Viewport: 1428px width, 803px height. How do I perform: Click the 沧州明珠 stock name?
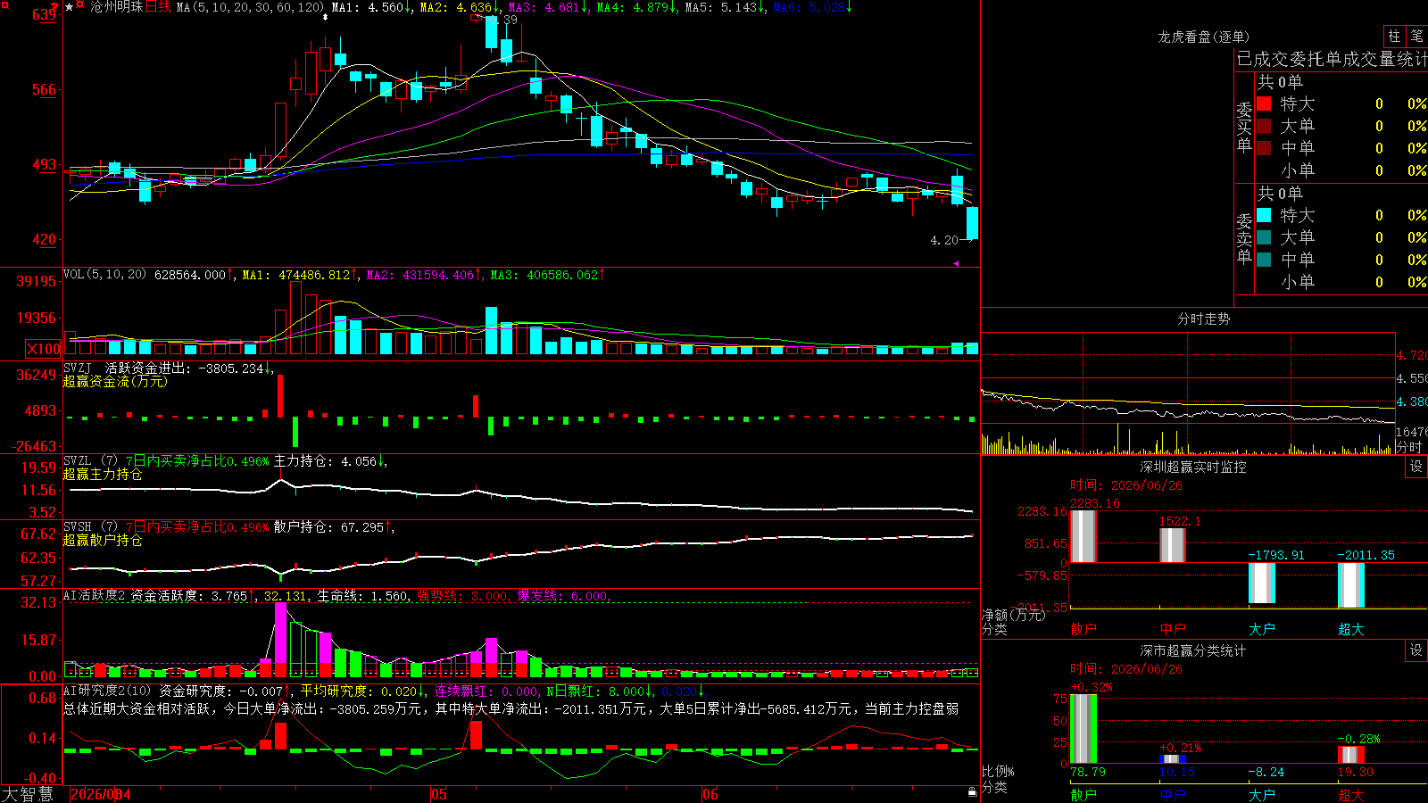tap(116, 7)
